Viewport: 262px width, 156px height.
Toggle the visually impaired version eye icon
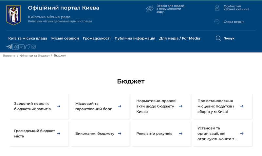[x=150, y=9]
